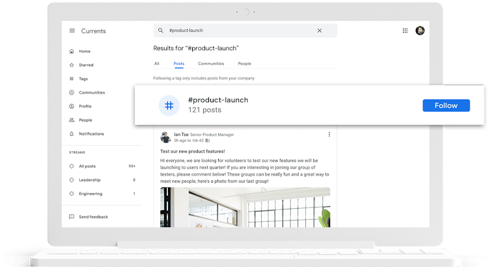500x270 pixels.
Task: Go to Home in the sidebar
Action: [x=85, y=51]
